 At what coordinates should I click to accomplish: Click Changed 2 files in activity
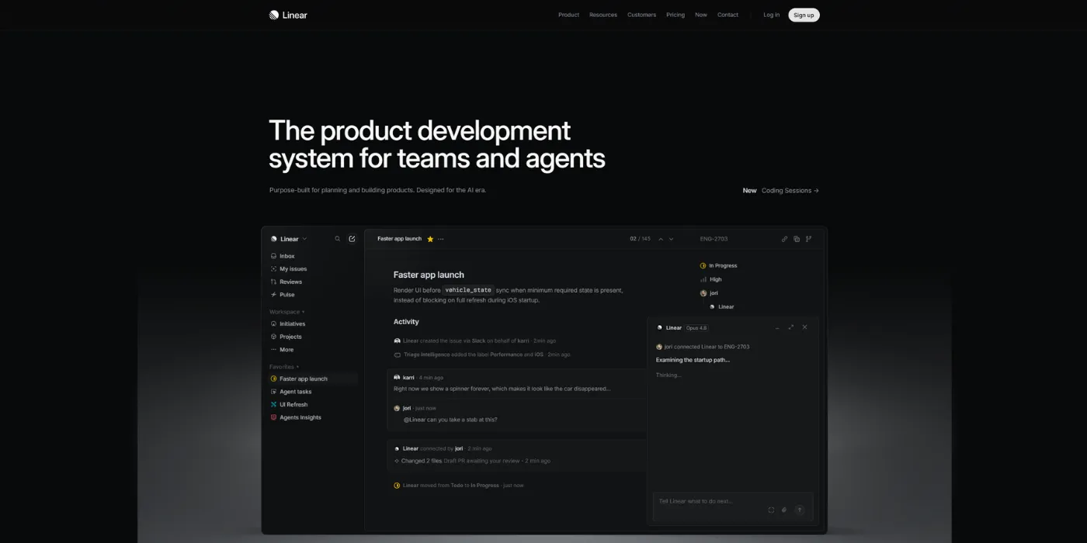click(422, 461)
